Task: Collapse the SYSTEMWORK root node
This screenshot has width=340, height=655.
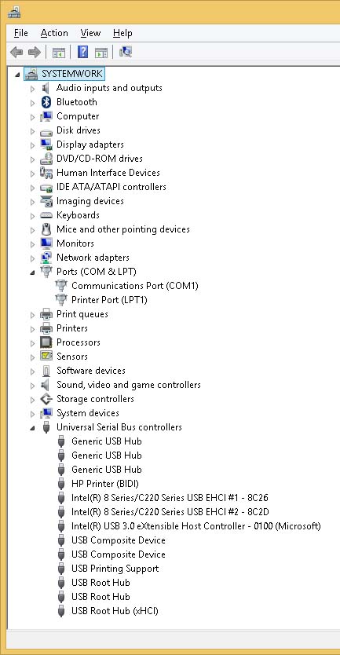Action: [17, 75]
